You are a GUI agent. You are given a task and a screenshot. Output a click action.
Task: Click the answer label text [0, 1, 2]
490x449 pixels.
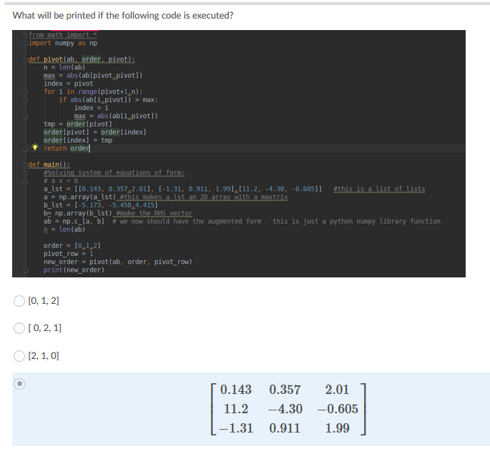click(44, 301)
